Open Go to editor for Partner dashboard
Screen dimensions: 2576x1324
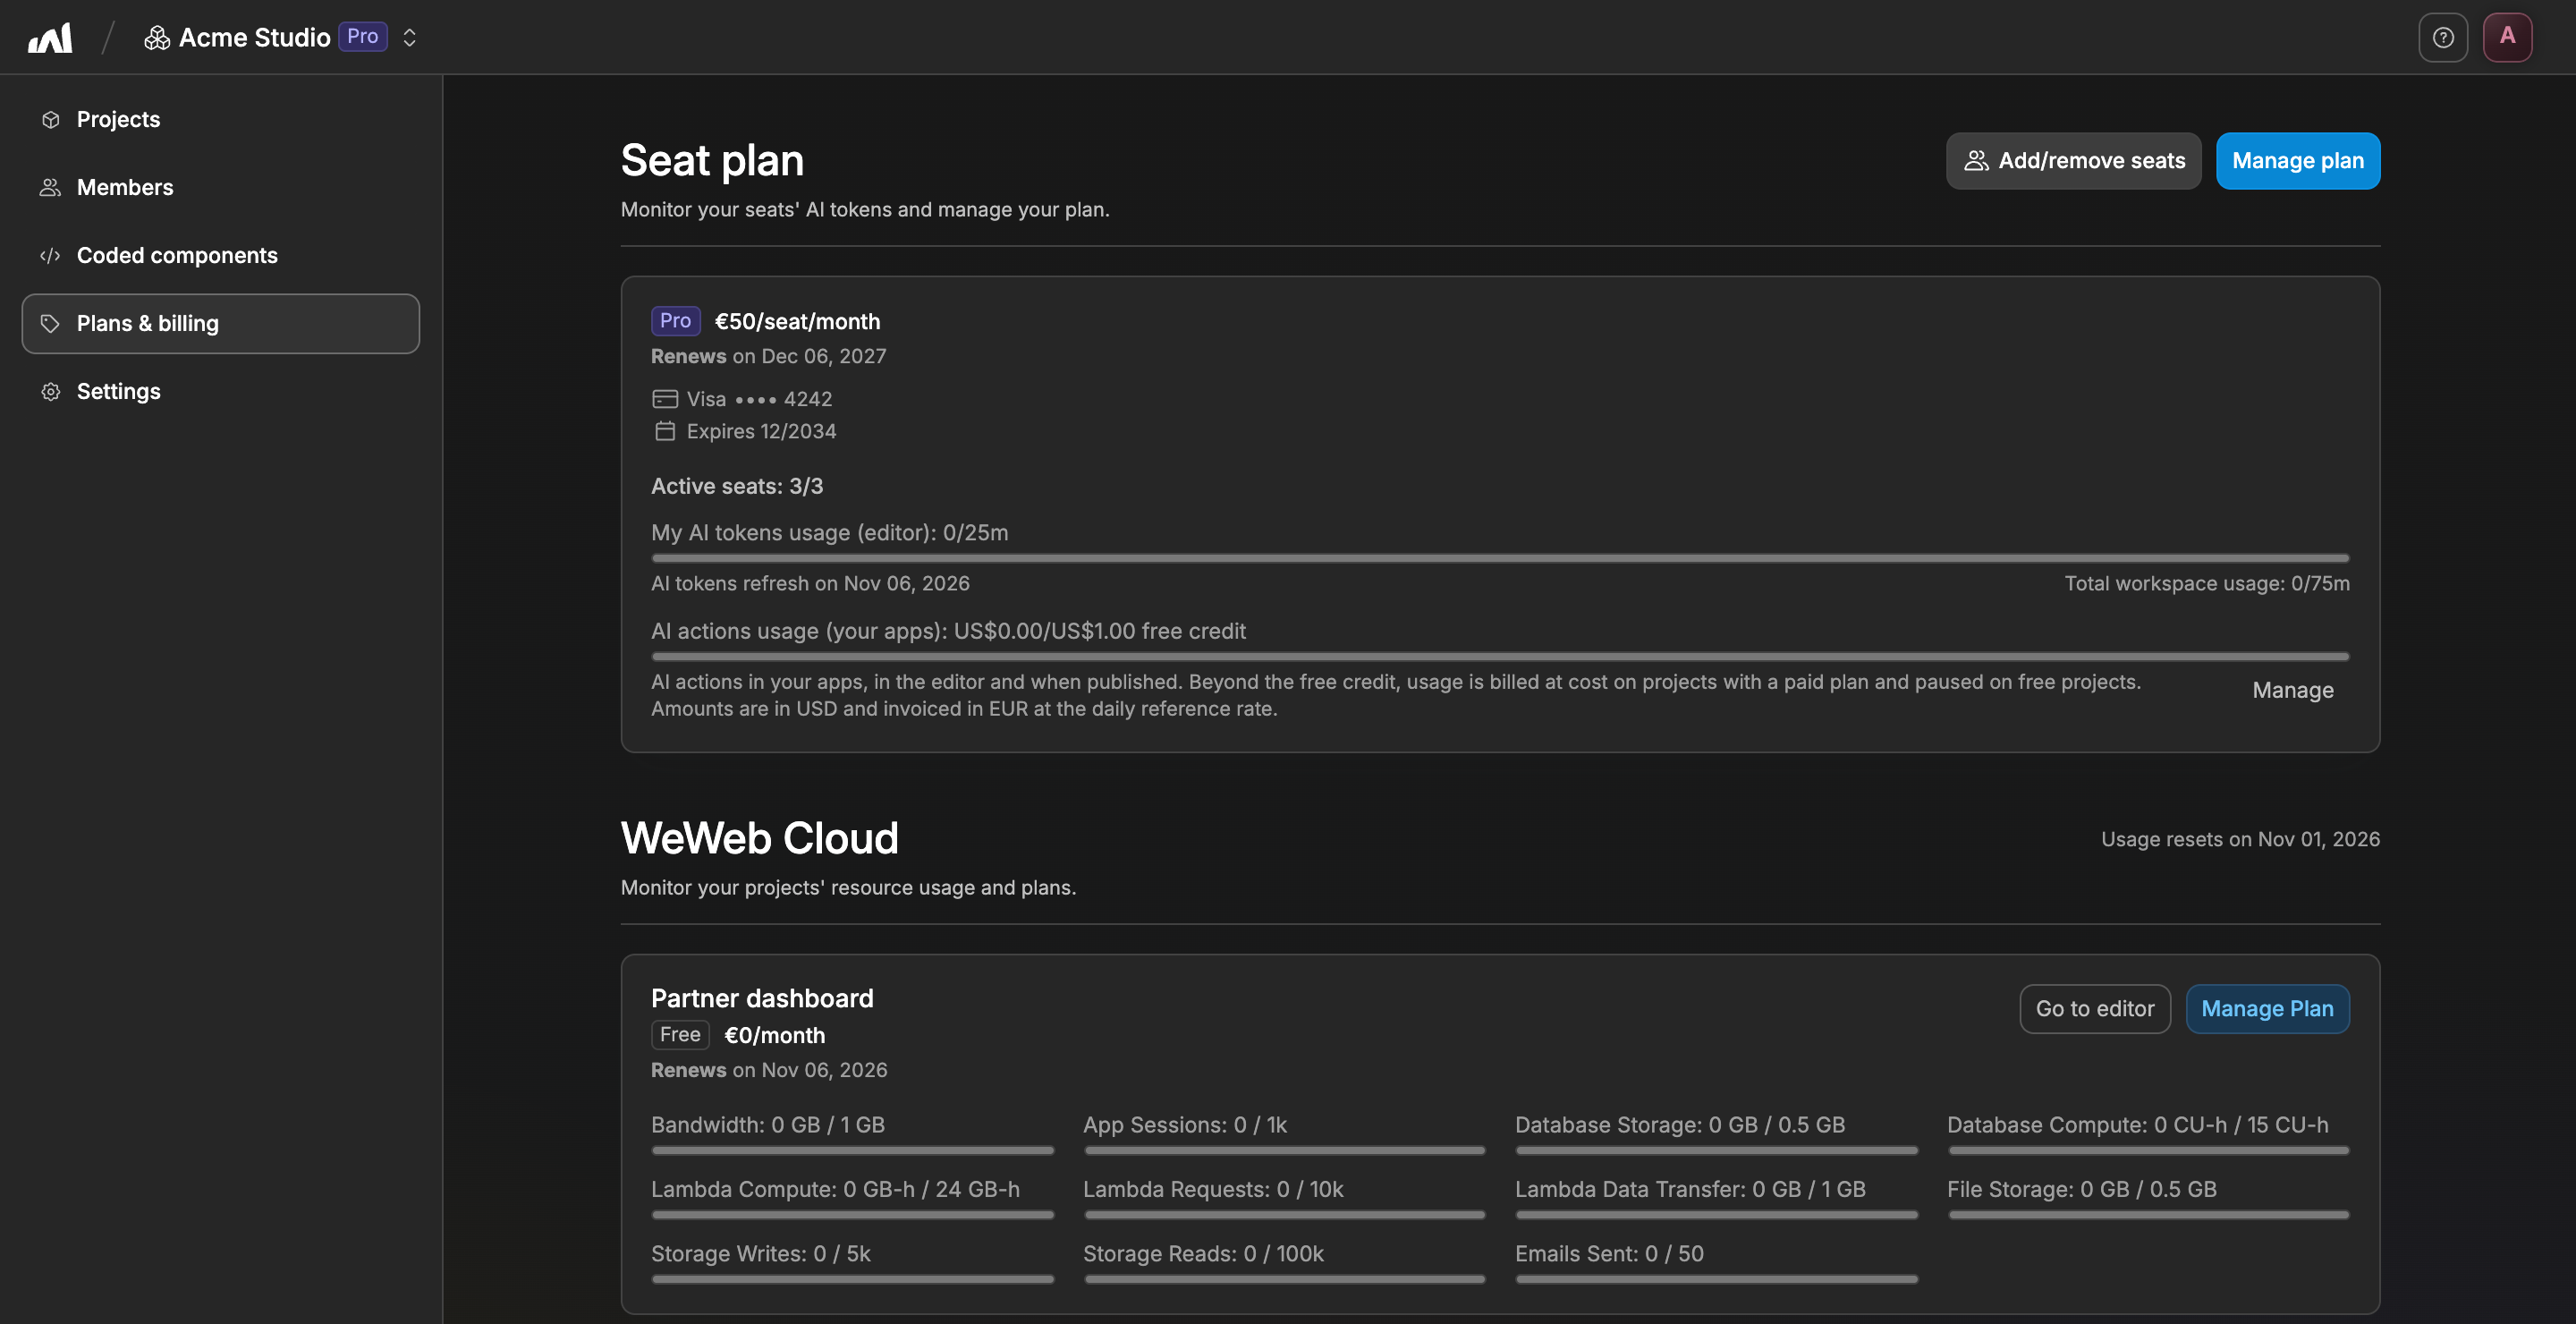tap(2094, 1009)
